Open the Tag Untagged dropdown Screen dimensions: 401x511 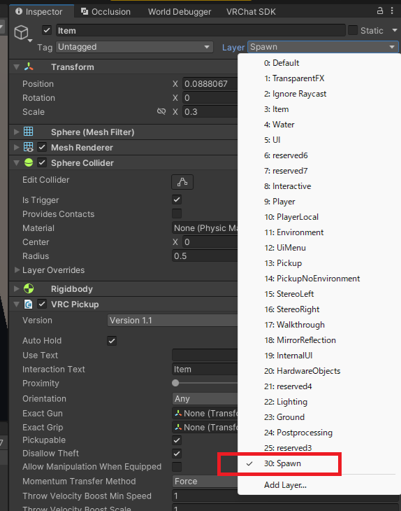coord(134,47)
